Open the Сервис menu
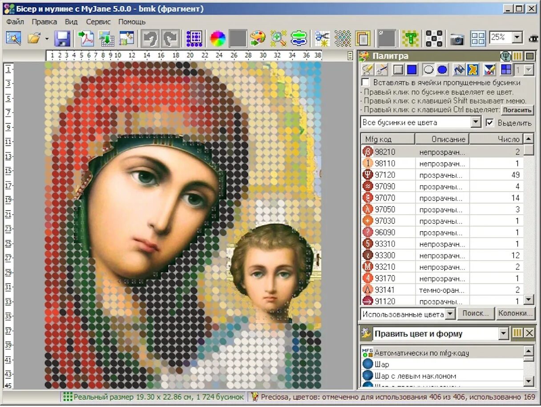The image size is (541, 407). (98, 21)
